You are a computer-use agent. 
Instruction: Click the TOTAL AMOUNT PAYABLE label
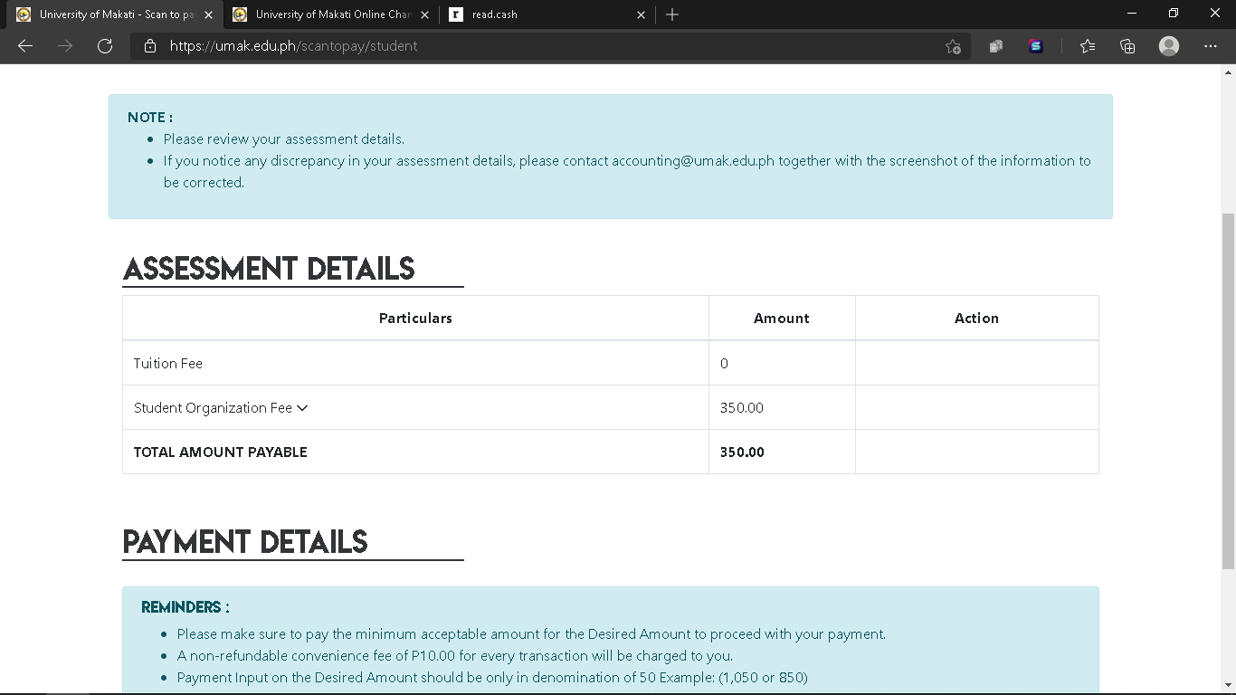pyautogui.click(x=221, y=452)
